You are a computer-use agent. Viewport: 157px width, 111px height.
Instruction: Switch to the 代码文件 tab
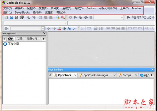click(x=32, y=39)
